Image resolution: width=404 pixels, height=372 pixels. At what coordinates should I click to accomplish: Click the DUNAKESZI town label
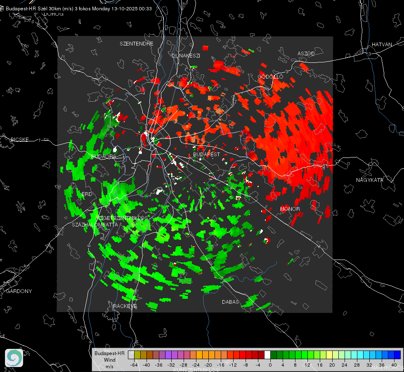pos(186,55)
